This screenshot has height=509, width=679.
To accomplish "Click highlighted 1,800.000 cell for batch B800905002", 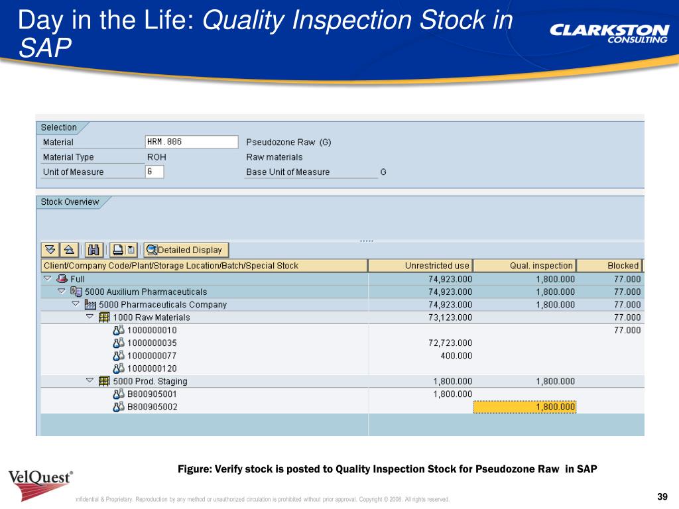I will (x=525, y=407).
